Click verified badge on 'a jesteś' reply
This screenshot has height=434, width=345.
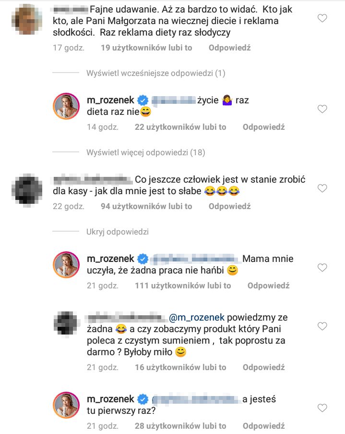point(143,400)
